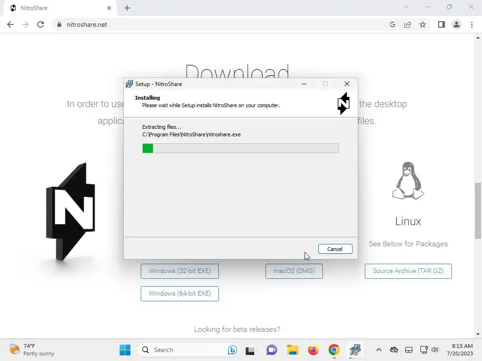Open Chrome three-dot menu

pyautogui.click(x=472, y=24)
